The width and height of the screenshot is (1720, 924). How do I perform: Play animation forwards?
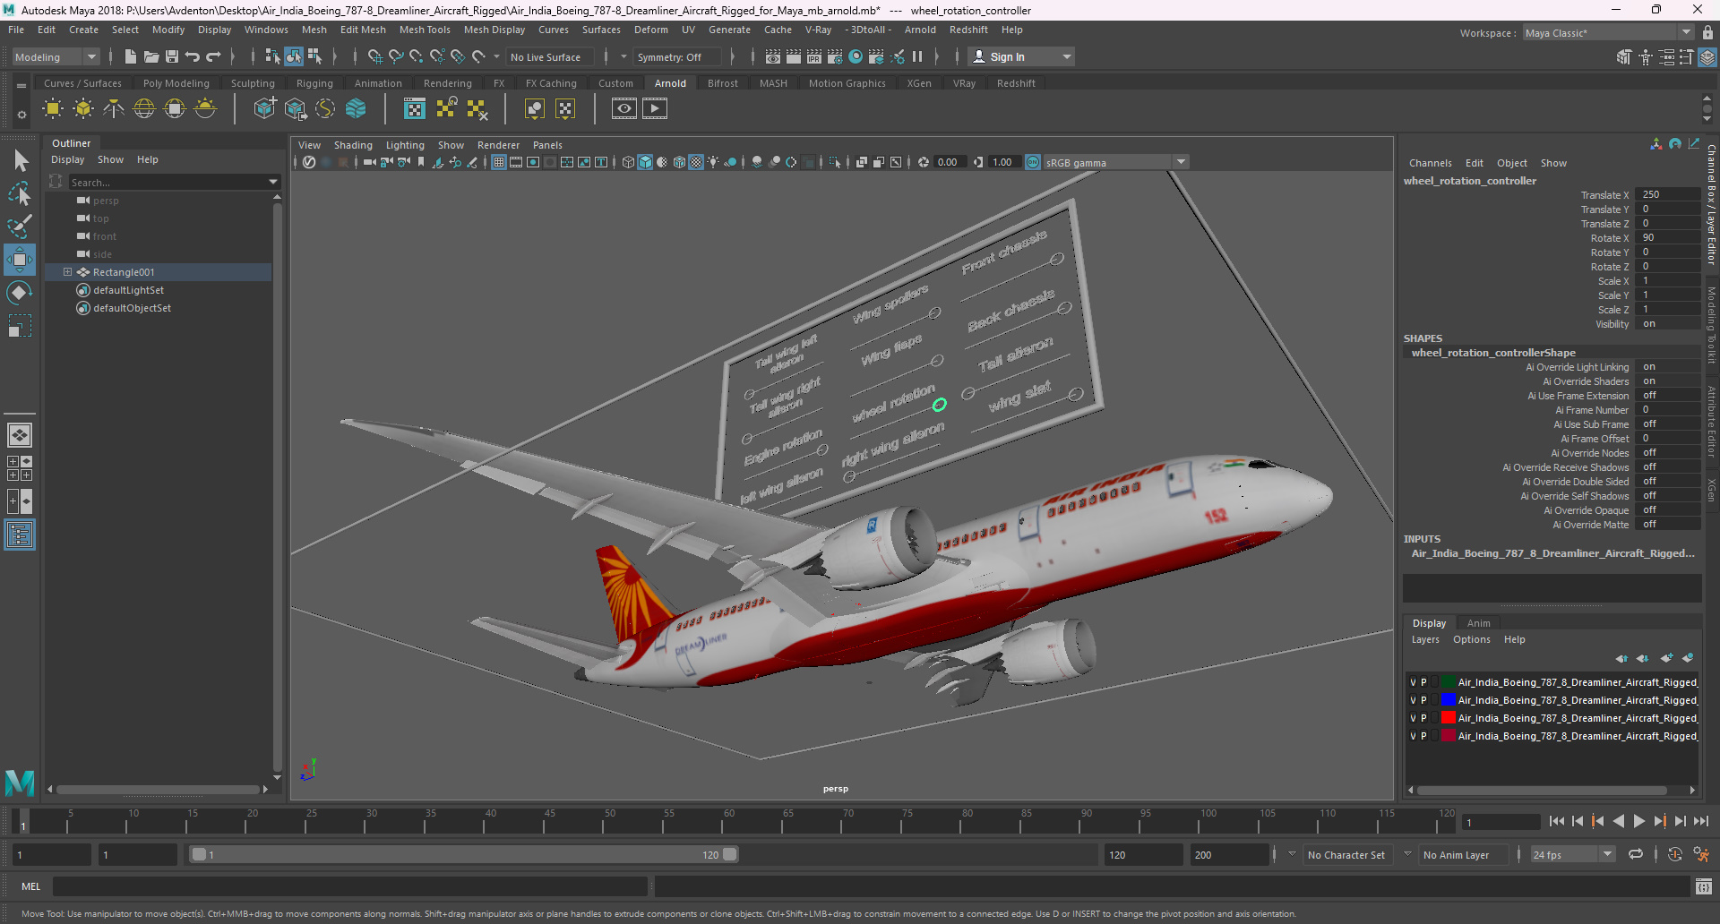1638,821
